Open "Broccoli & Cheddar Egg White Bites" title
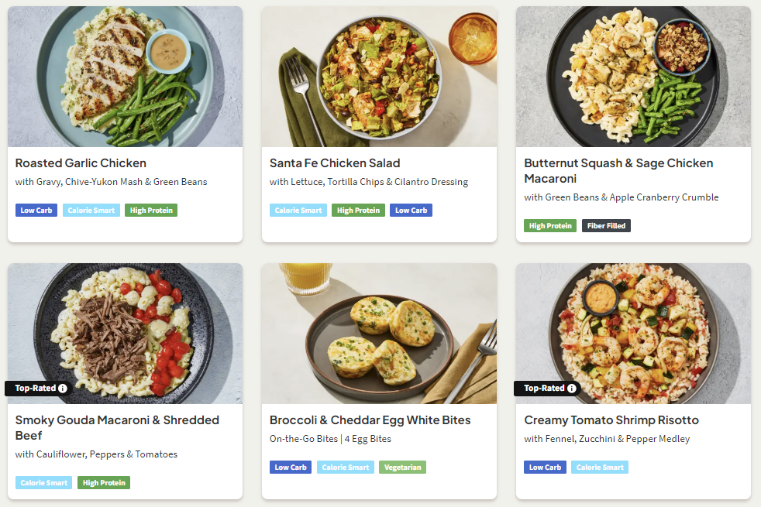Viewport: 761px width, 507px height. [x=370, y=420]
